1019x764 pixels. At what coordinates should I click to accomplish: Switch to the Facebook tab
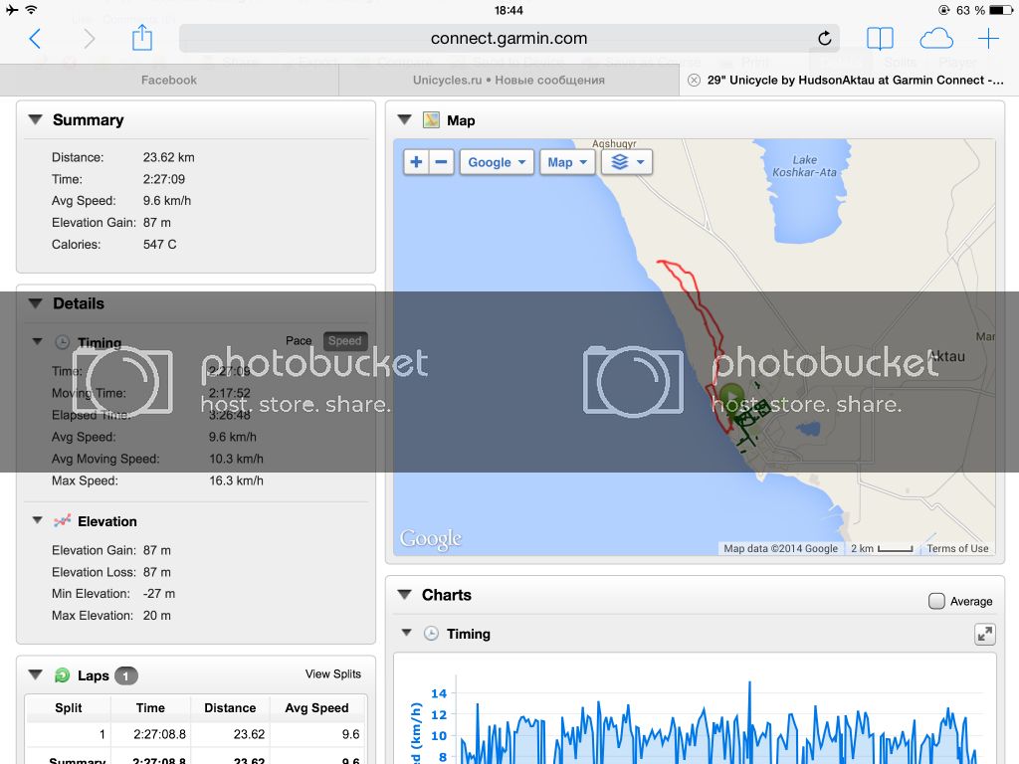pos(169,80)
